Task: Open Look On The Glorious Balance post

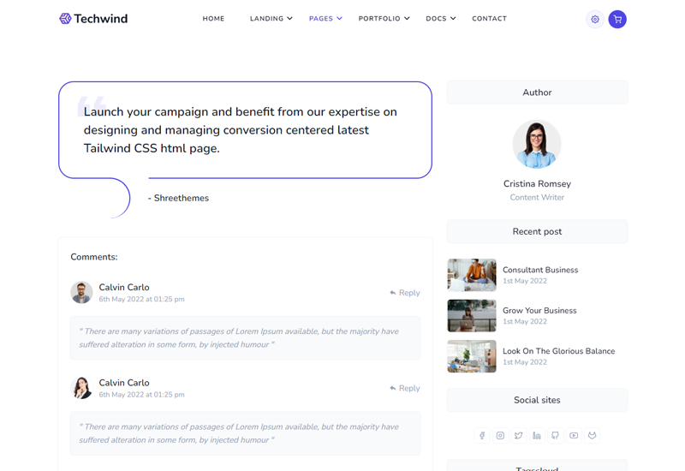Action: tap(558, 351)
